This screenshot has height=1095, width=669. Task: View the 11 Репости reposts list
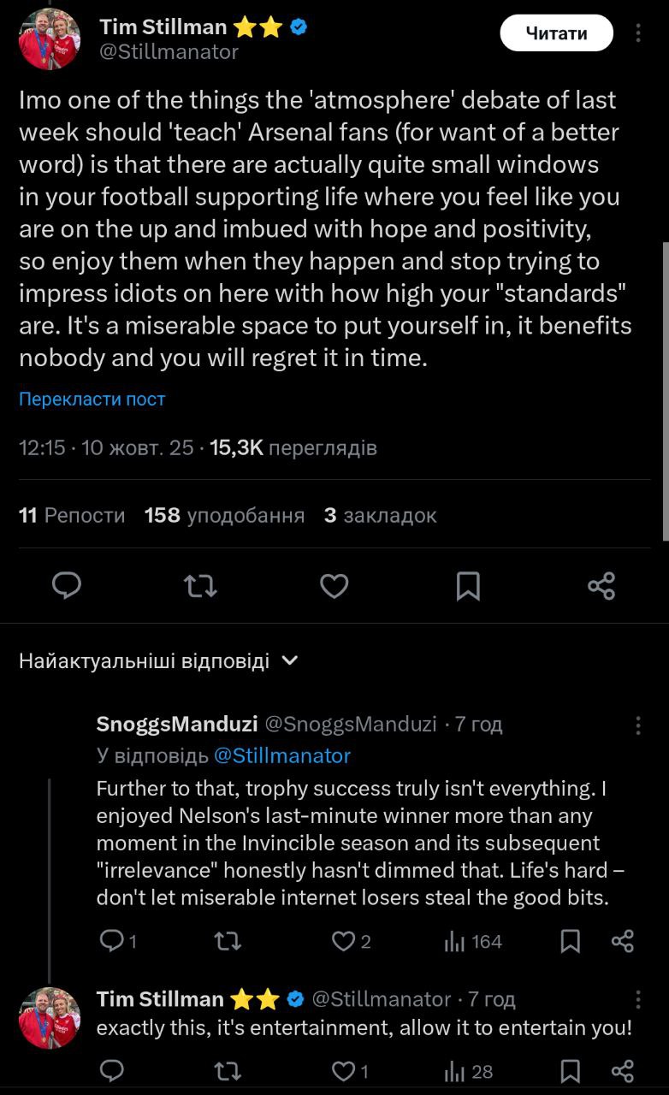(x=72, y=515)
